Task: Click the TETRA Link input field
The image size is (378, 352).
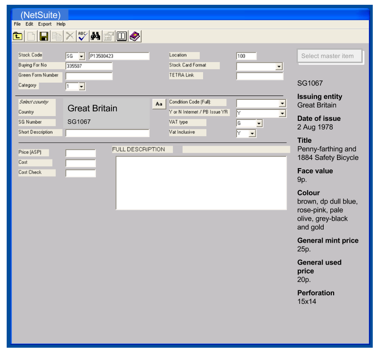Action: point(260,76)
